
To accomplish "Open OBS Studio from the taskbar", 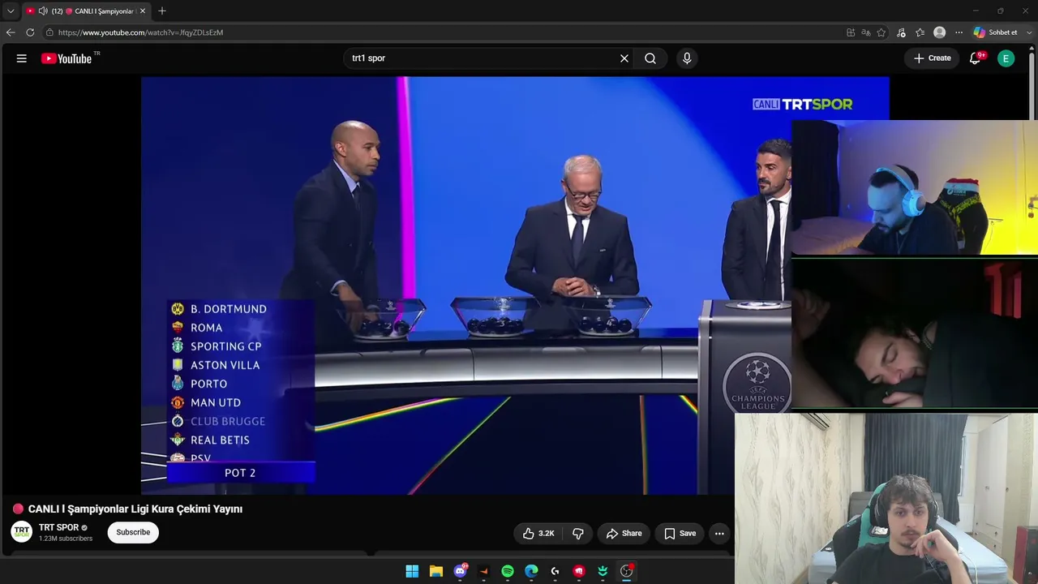I will click(x=626, y=571).
